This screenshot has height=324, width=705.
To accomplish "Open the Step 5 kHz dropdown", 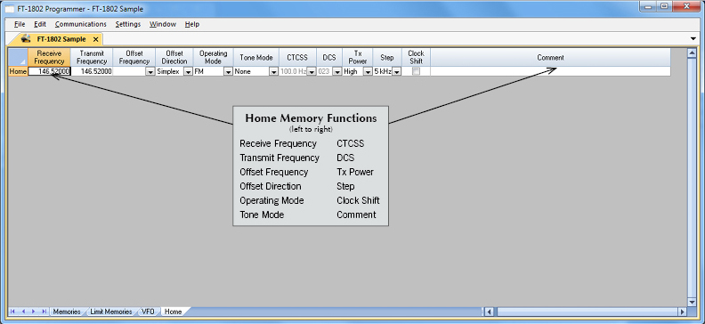I will click(396, 71).
